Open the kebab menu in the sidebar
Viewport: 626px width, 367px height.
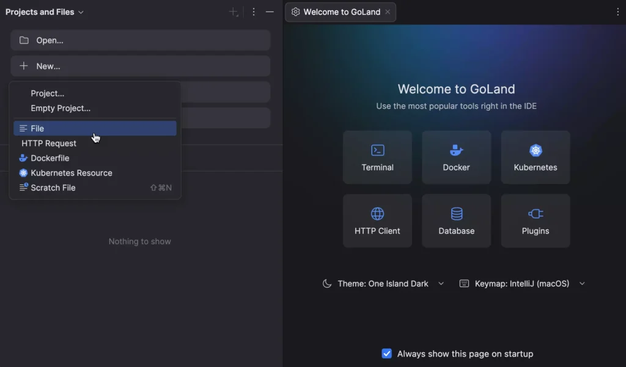(254, 11)
